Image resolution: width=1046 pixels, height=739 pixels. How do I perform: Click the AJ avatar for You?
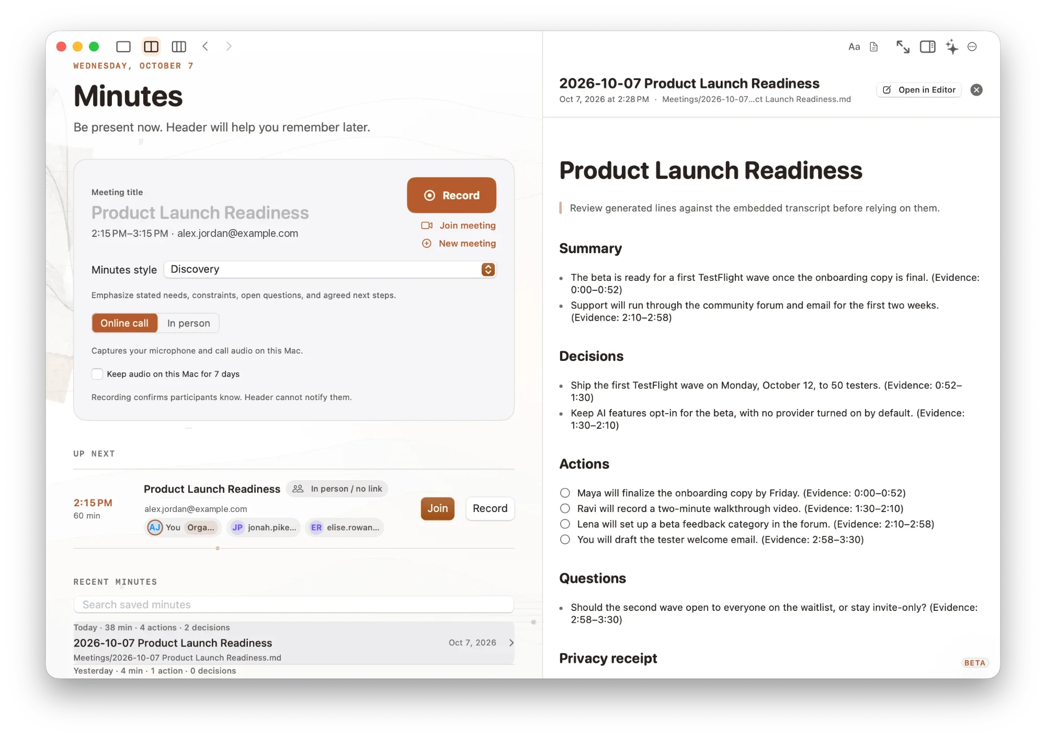coord(155,527)
